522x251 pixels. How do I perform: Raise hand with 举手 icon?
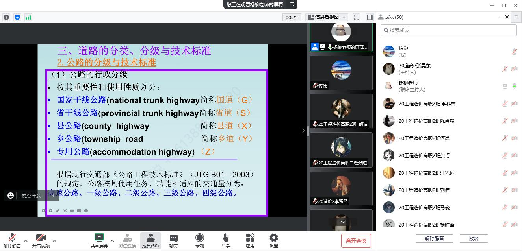pos(226,240)
